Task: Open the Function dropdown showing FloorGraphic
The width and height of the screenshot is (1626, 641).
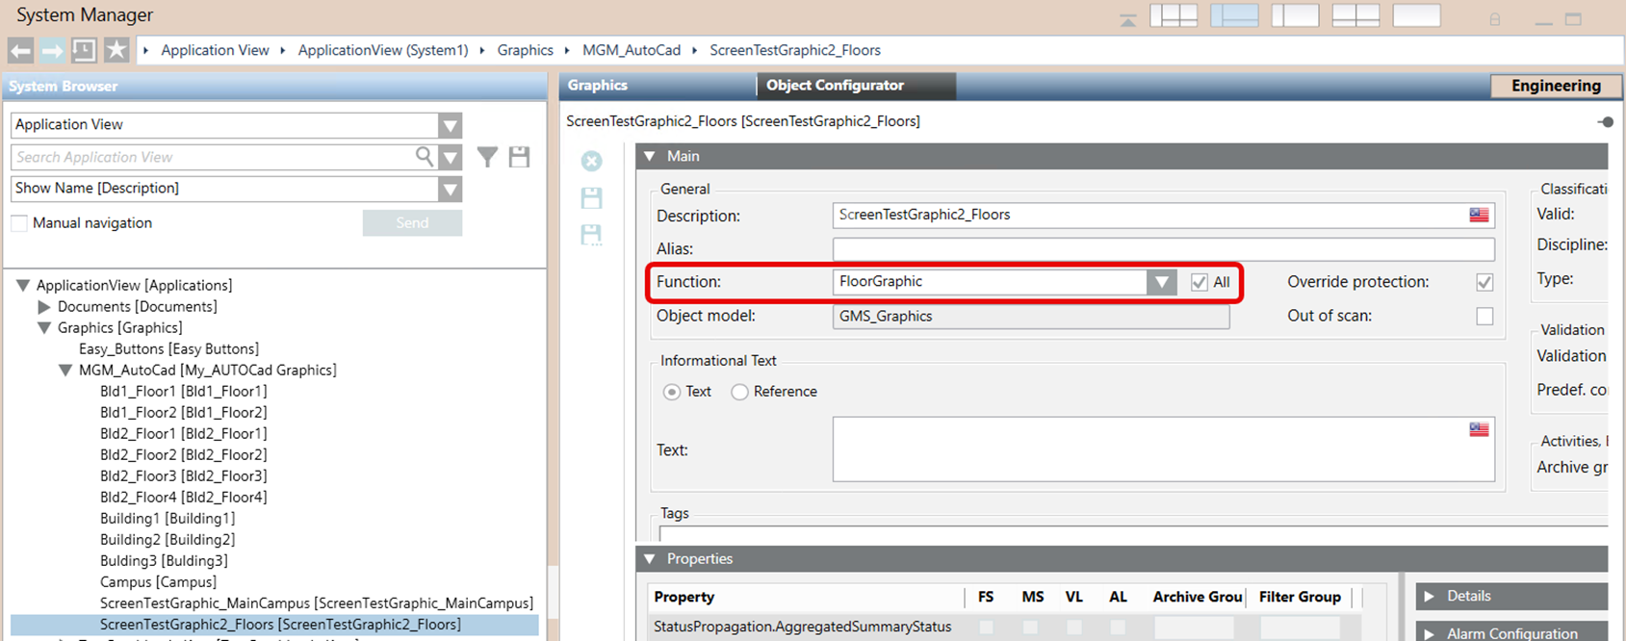Action: pos(1161,282)
